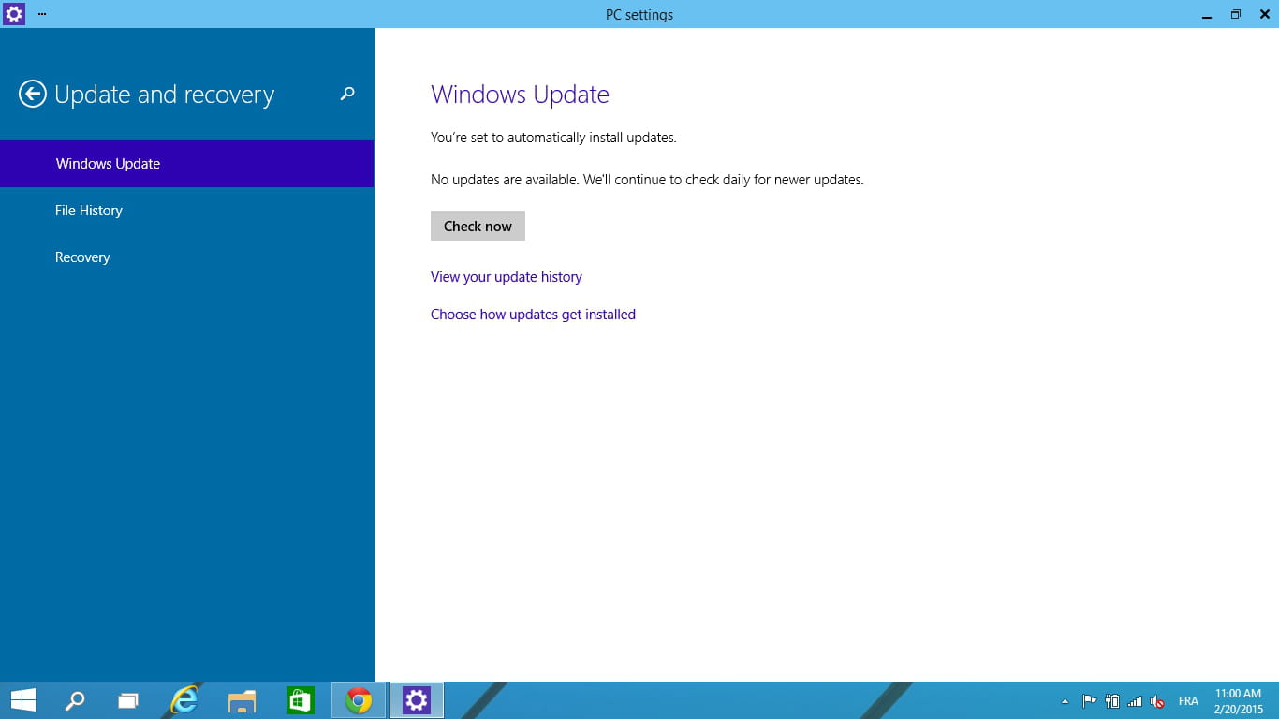1279x719 pixels.
Task: Open Choose how updates get installed
Action: click(x=533, y=315)
